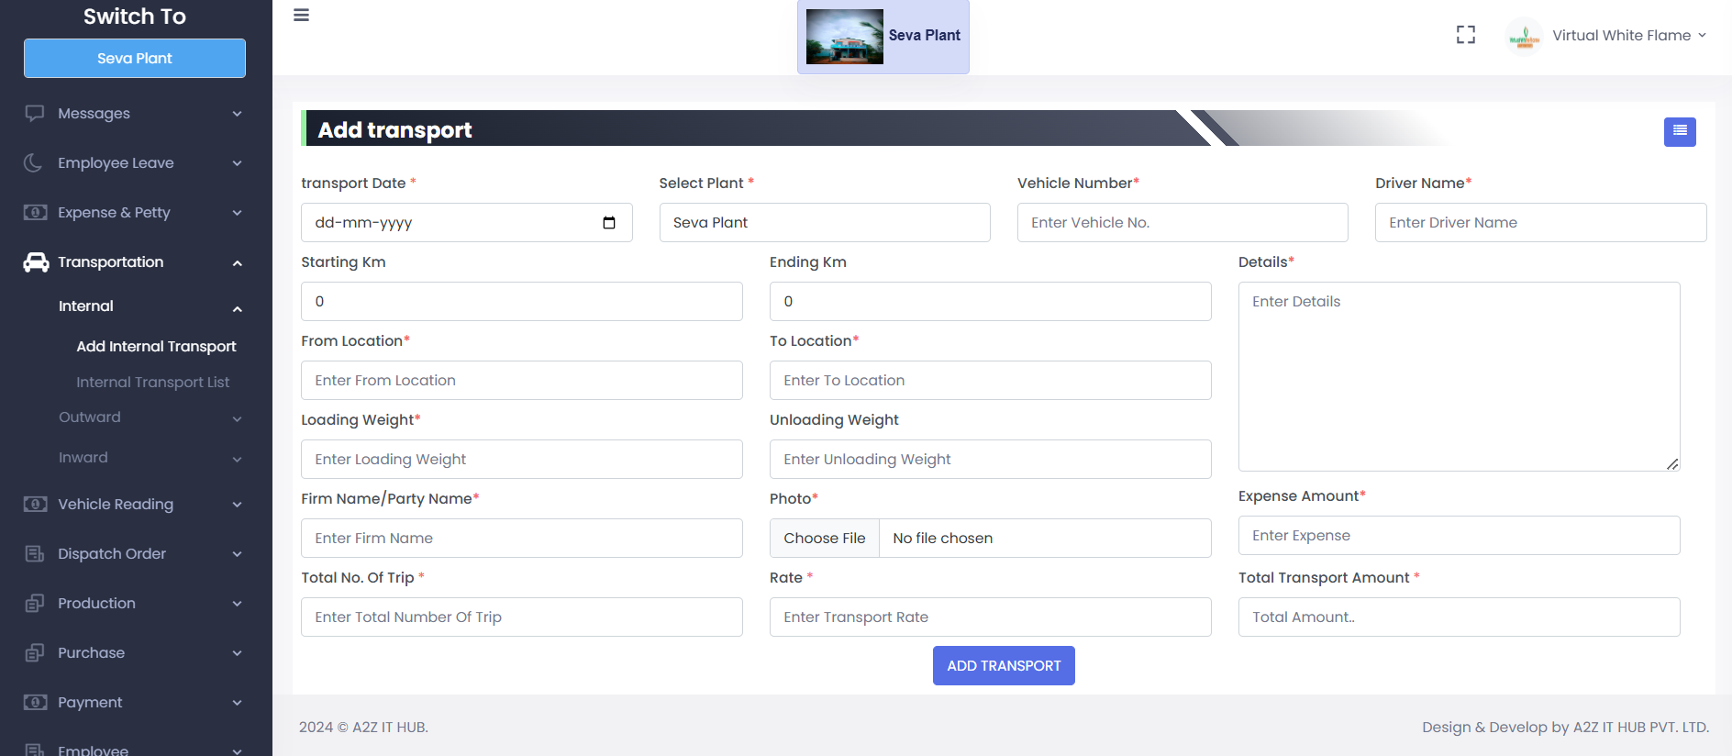Click the Messages chat icon
Image resolution: width=1732 pixels, height=756 pixels.
35,114
